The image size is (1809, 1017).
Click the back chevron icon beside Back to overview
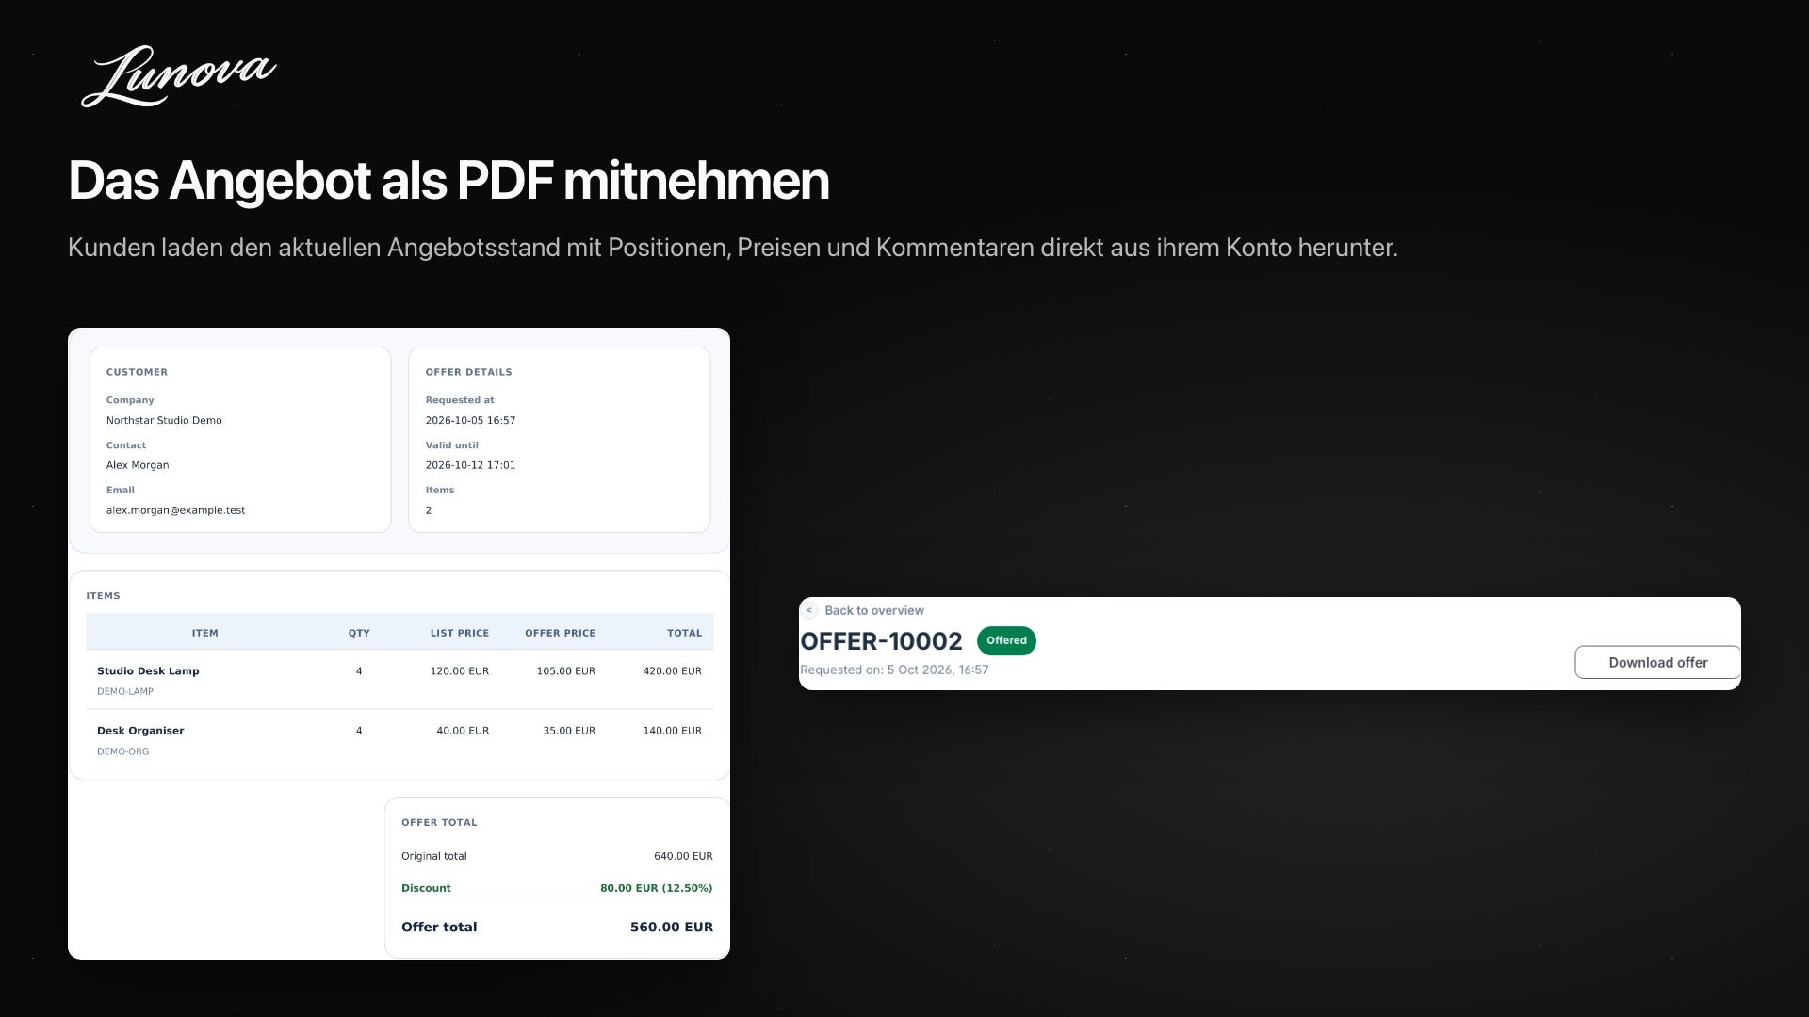tap(809, 610)
